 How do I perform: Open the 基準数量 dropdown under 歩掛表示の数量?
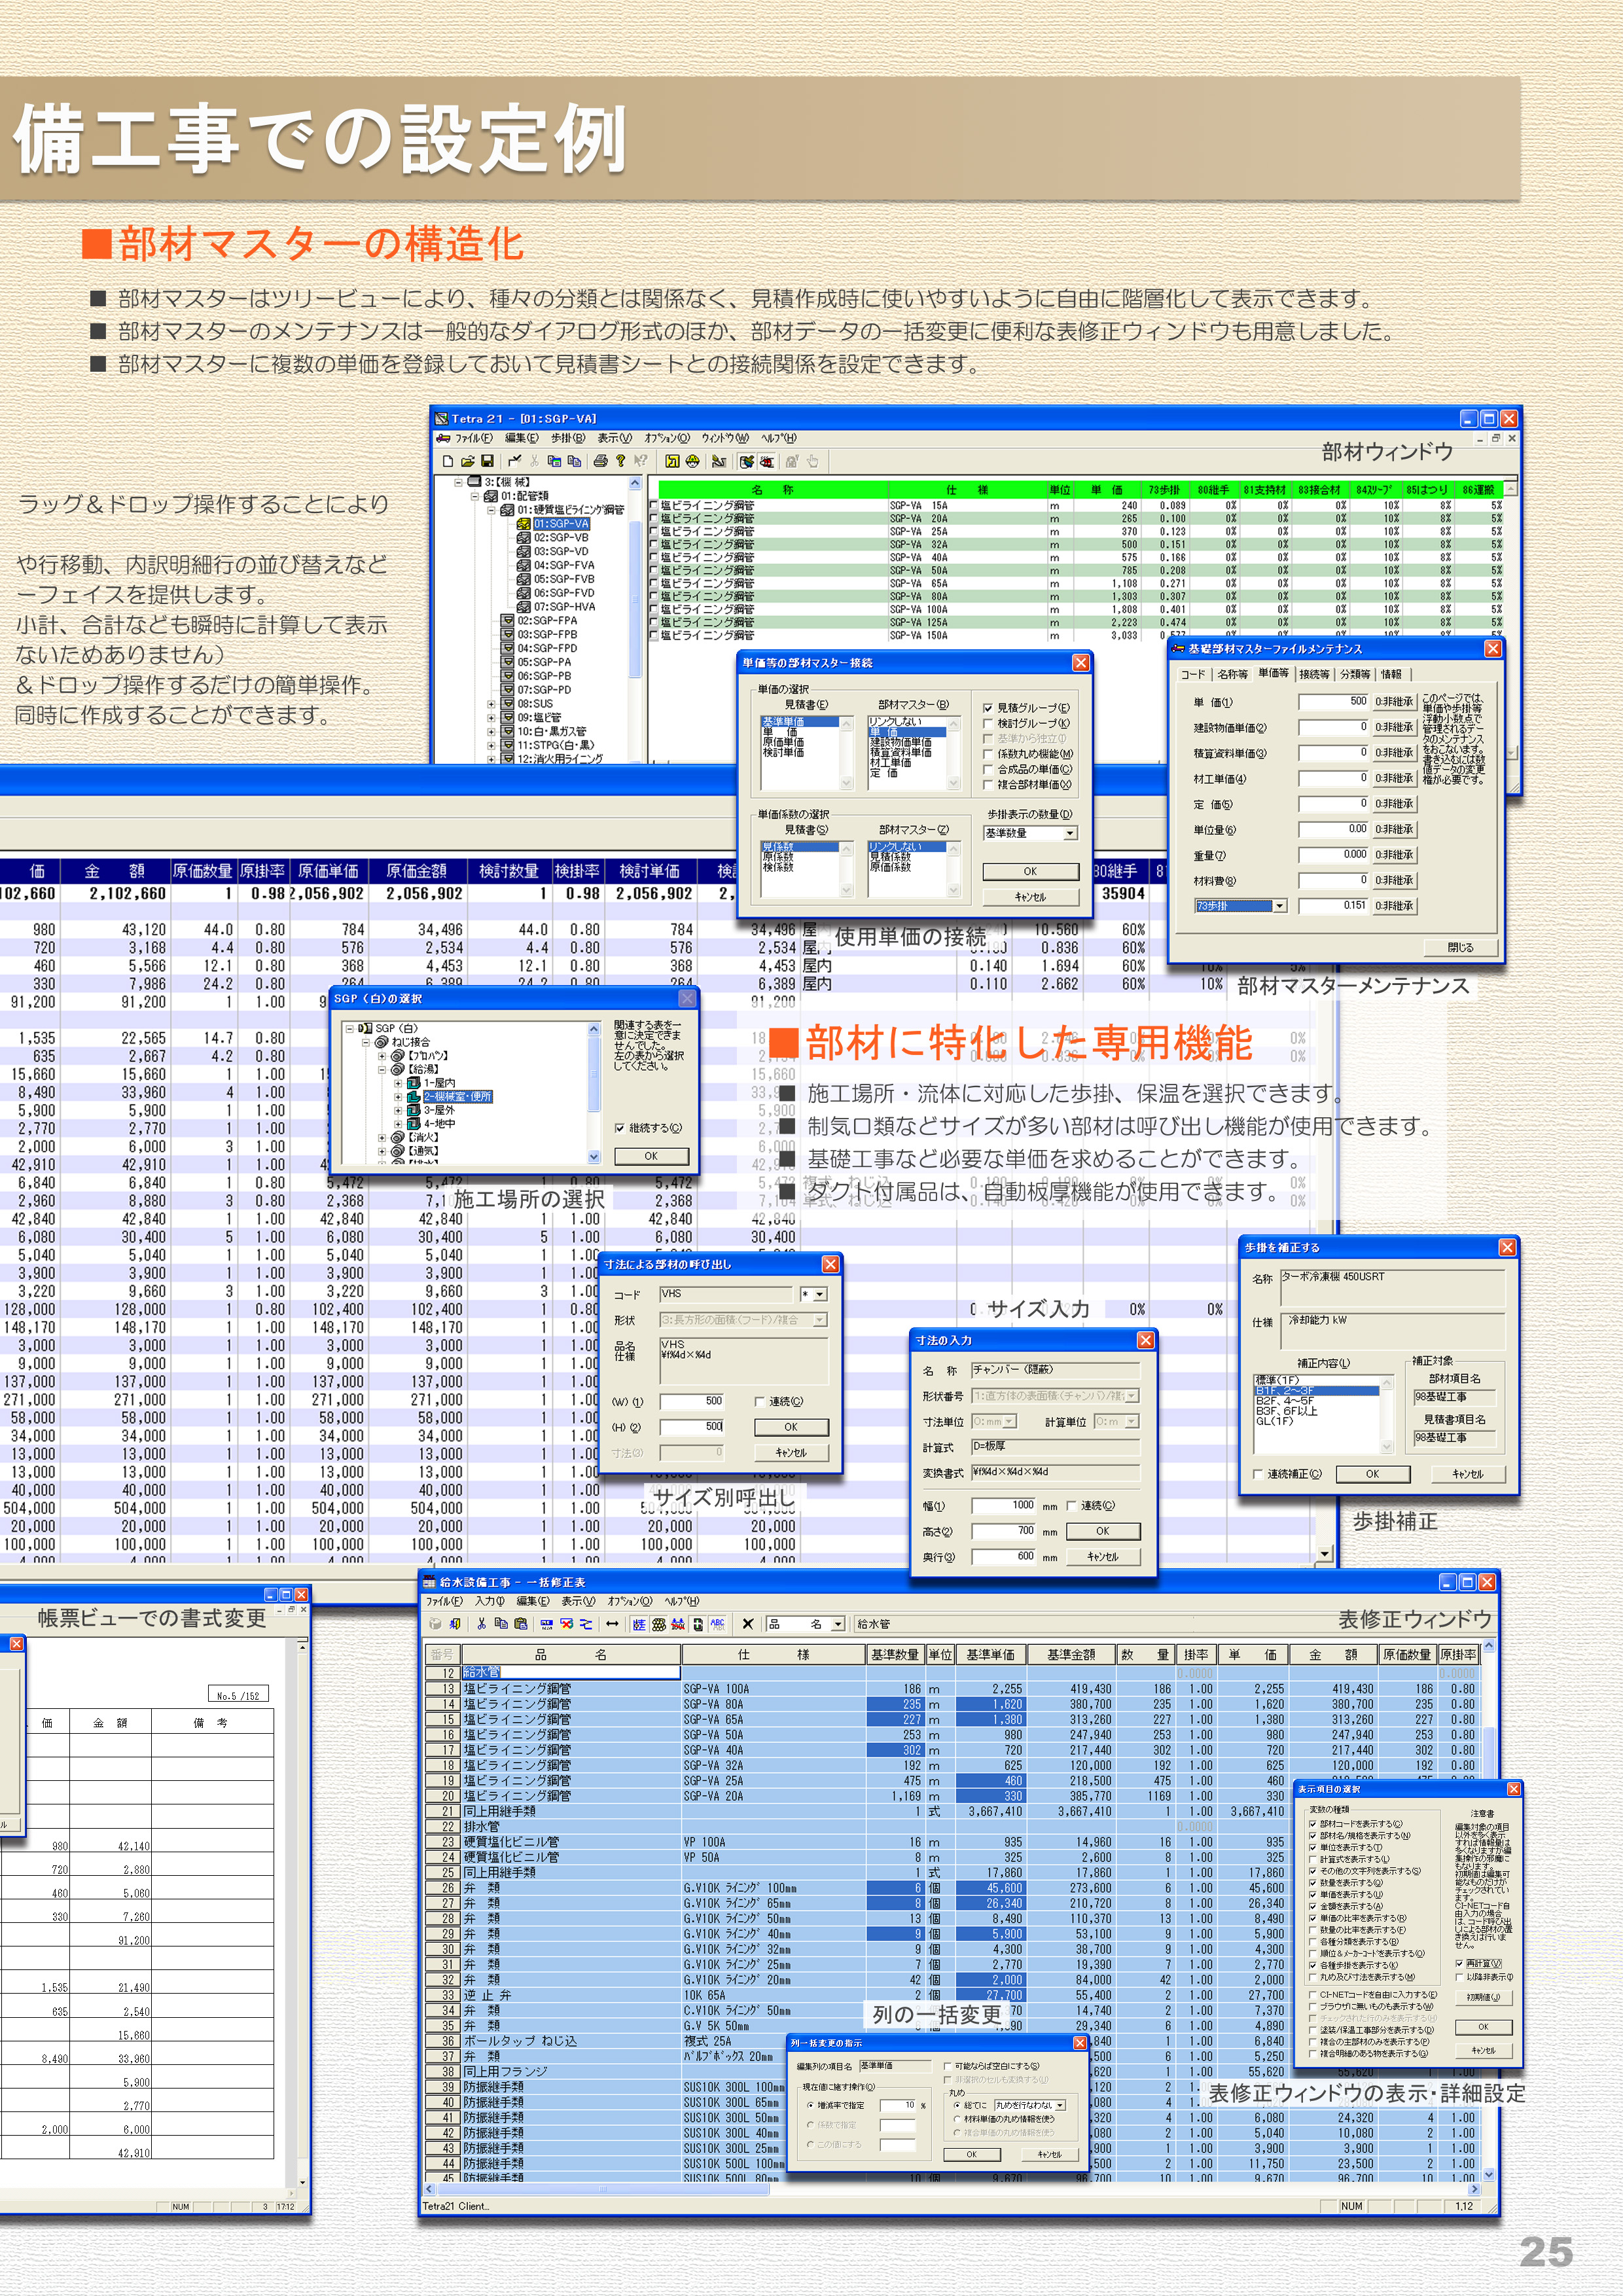tap(1069, 833)
